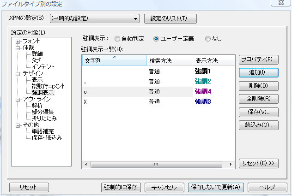292x196 pixels.
Task: Select 表示 in the settings tree
Action: click(x=37, y=80)
